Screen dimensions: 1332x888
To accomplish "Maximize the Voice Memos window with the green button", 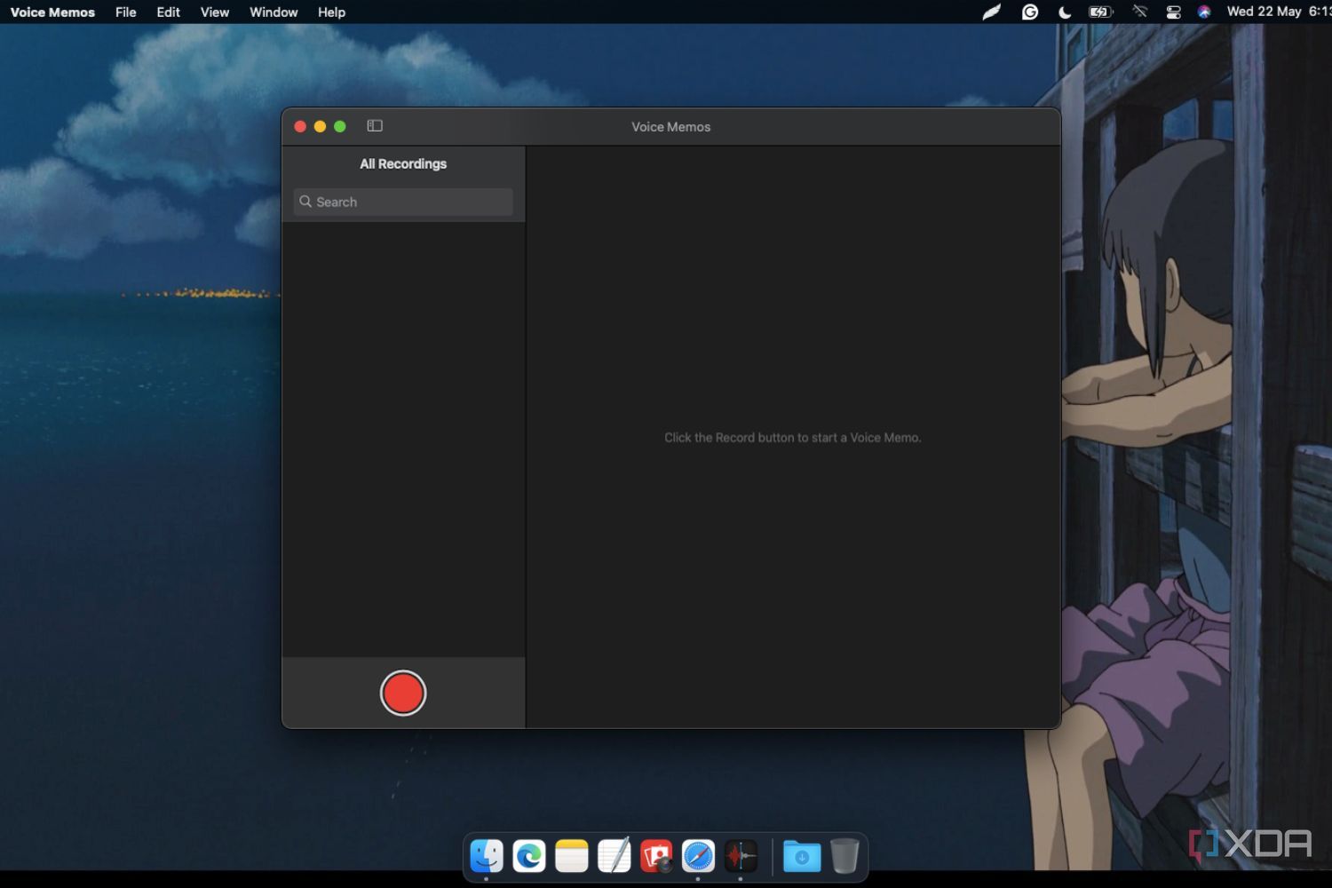I will point(339,126).
